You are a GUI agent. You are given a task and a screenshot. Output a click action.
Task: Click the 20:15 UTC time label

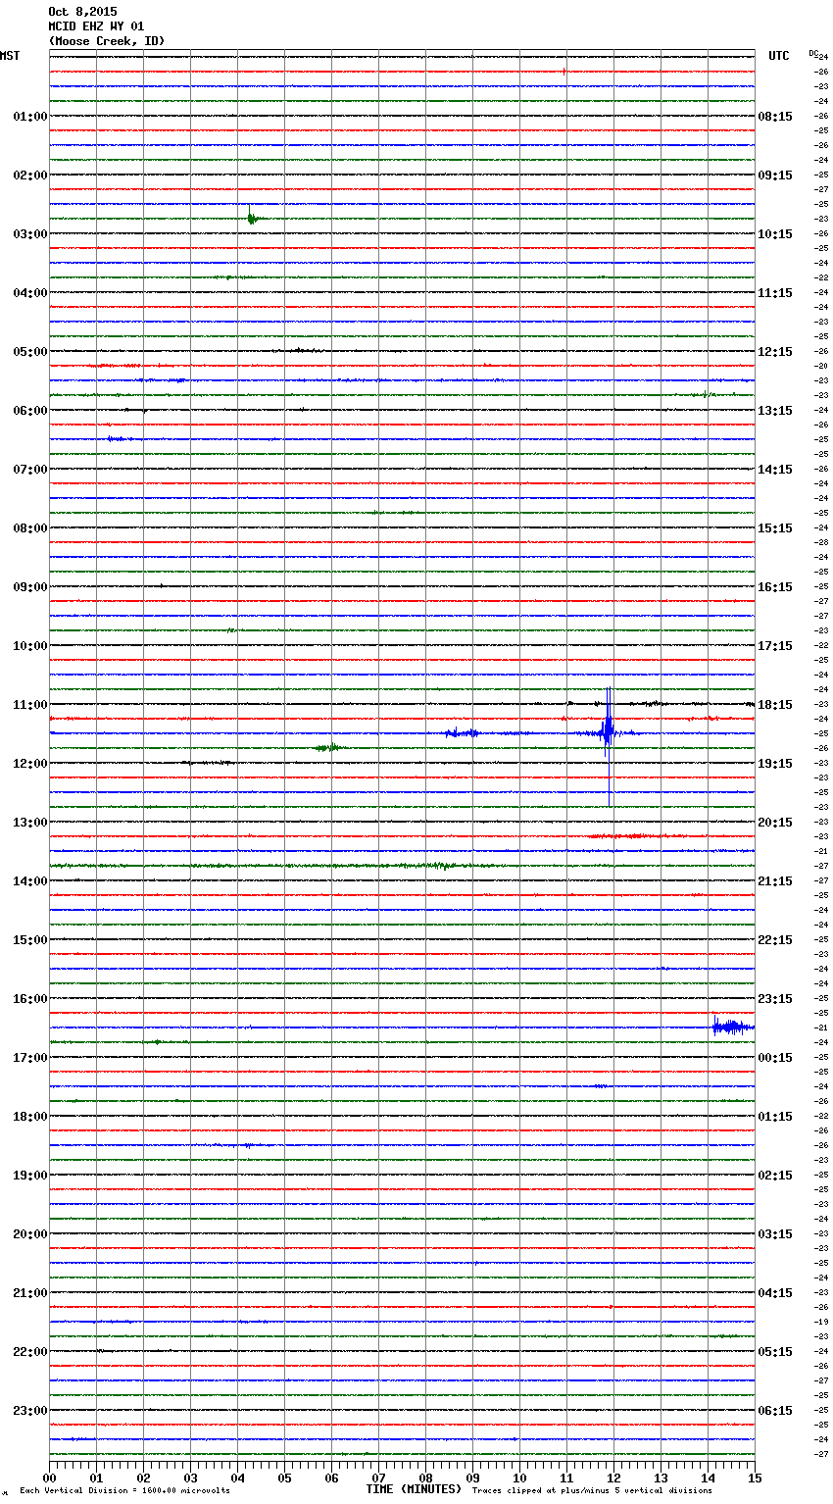click(775, 823)
